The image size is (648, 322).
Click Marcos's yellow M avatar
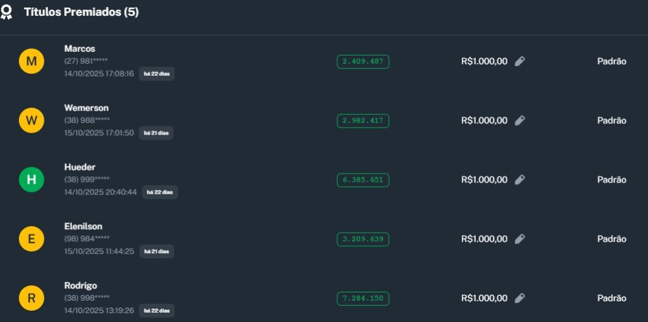click(32, 61)
